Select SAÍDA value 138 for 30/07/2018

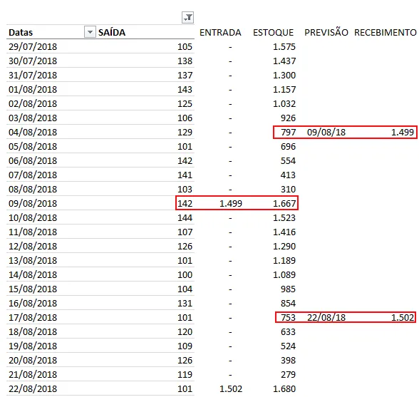click(x=185, y=61)
